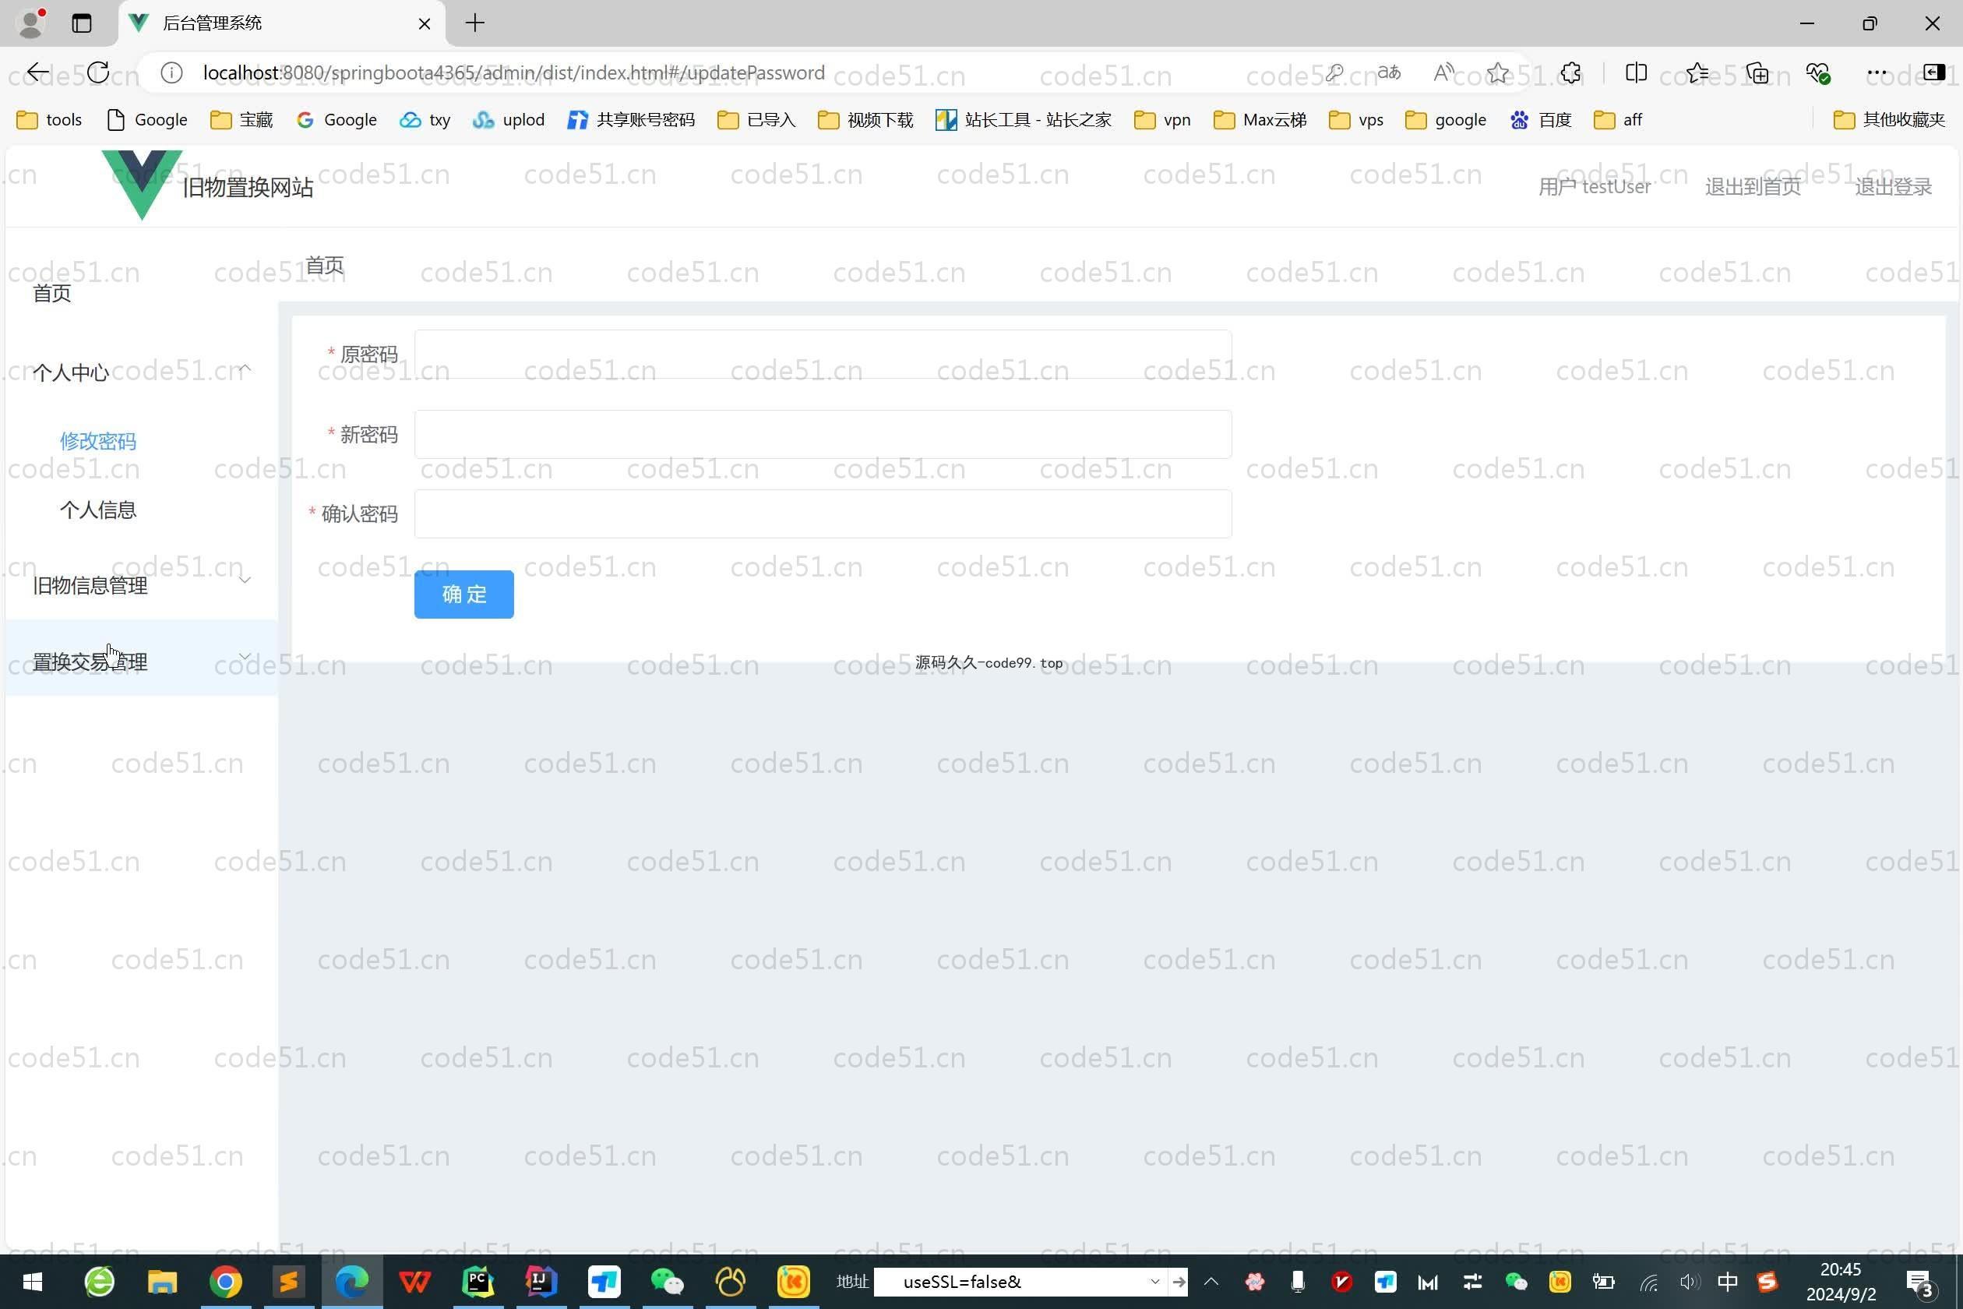The width and height of the screenshot is (1963, 1309).
Task: Click 退出登录 to log out
Action: click(x=1893, y=187)
